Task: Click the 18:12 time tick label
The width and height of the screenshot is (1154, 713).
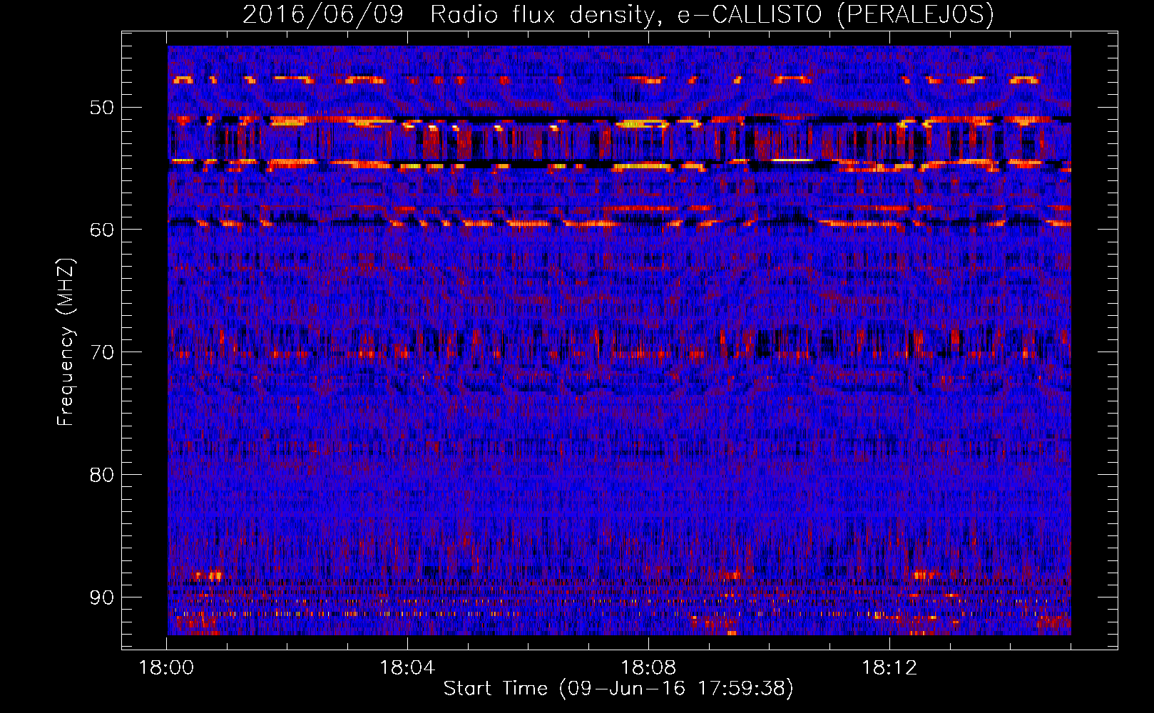Action: point(889,668)
